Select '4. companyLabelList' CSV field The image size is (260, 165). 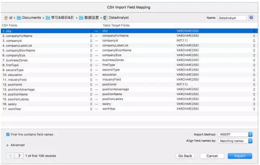coord(17,46)
